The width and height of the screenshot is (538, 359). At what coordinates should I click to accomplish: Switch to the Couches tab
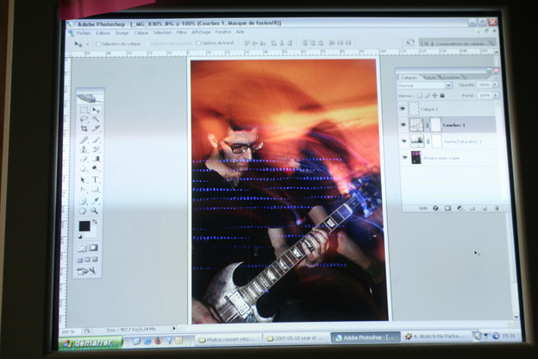coord(452,78)
